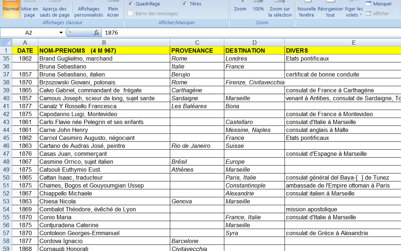Click the Afficher window button
The width and height of the screenshot is (401, 251).
click(378, 14)
